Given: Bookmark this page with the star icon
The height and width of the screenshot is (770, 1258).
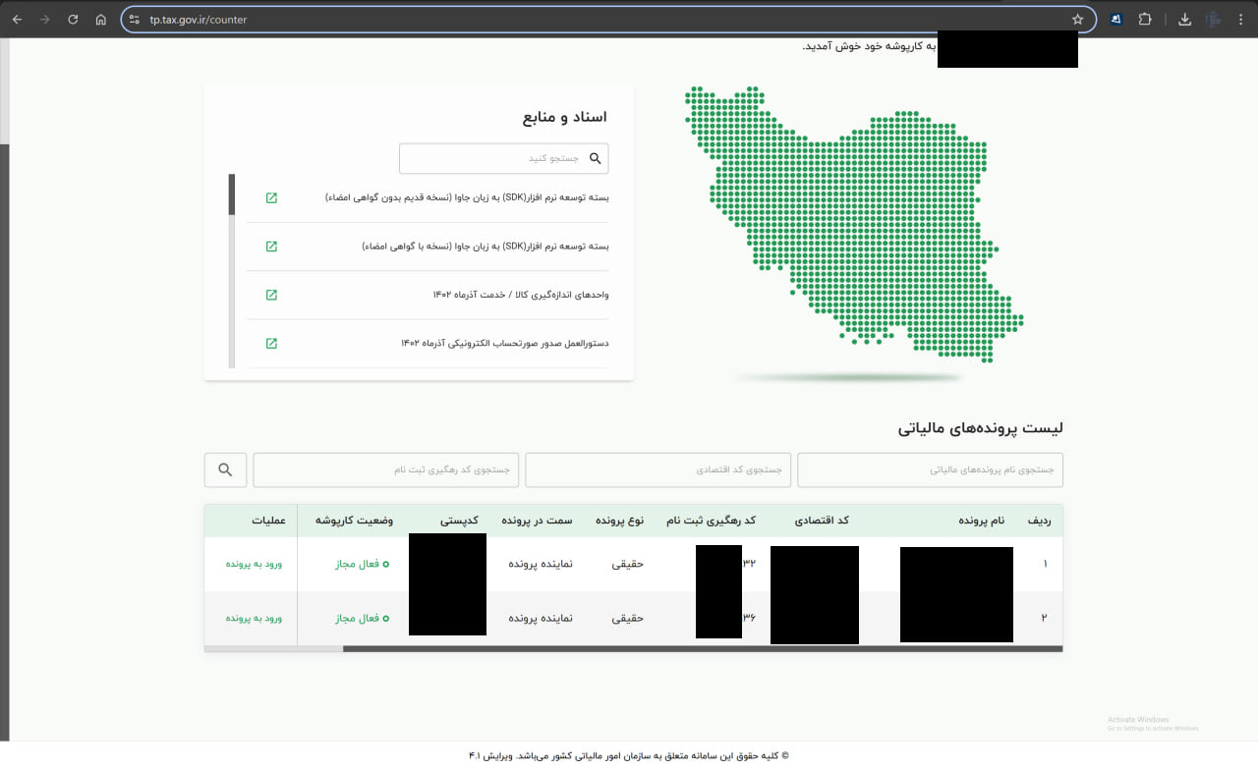Looking at the screenshot, I should coord(1077,20).
